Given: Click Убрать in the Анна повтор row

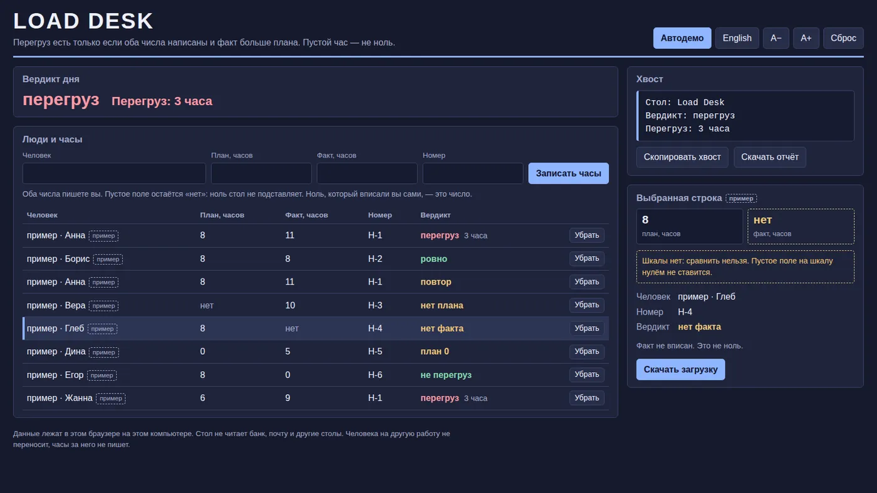Looking at the screenshot, I should click(587, 282).
